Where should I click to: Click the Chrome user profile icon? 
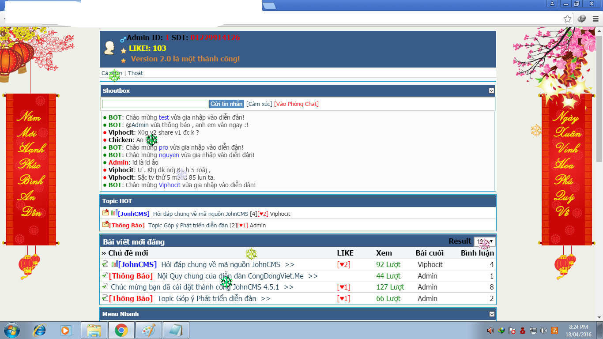(x=552, y=4)
